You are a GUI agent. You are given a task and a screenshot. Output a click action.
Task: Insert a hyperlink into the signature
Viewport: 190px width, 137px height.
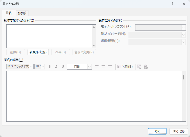click(x=146, y=67)
